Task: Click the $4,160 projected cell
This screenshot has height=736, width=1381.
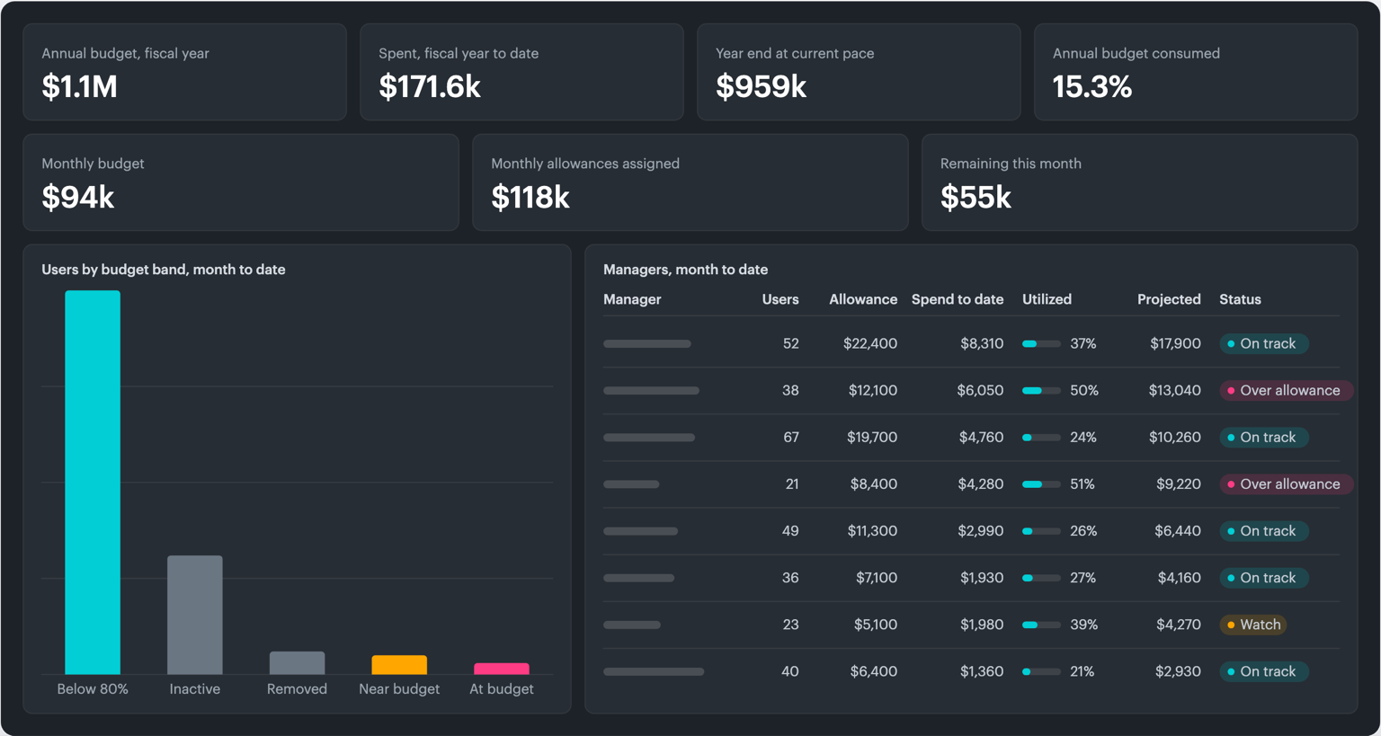Action: click(x=1180, y=578)
